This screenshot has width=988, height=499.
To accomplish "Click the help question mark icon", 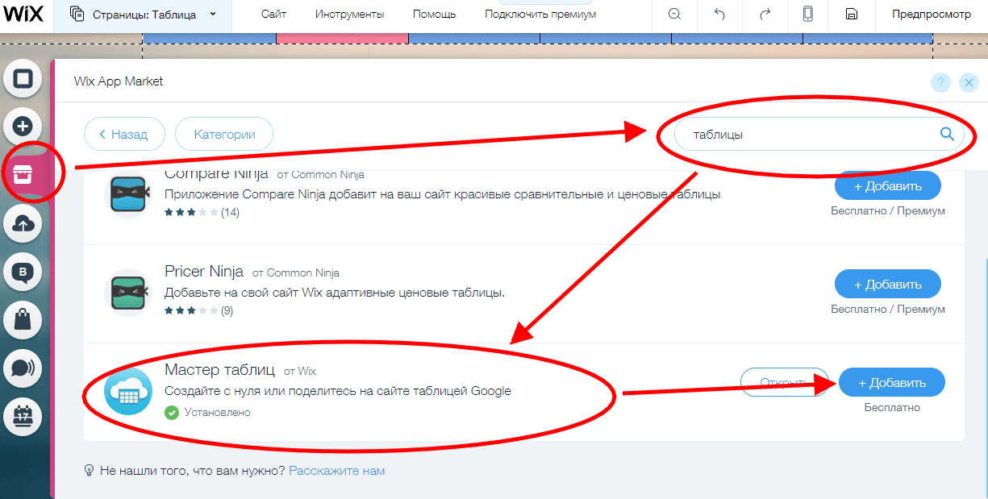I will [x=941, y=82].
